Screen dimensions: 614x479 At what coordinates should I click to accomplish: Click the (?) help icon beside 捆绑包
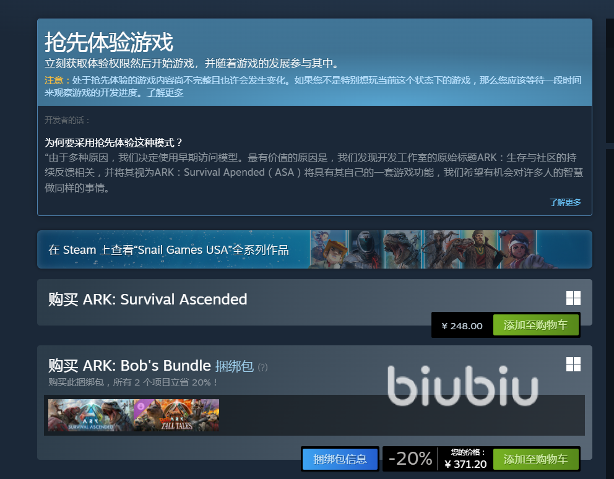[x=263, y=368]
